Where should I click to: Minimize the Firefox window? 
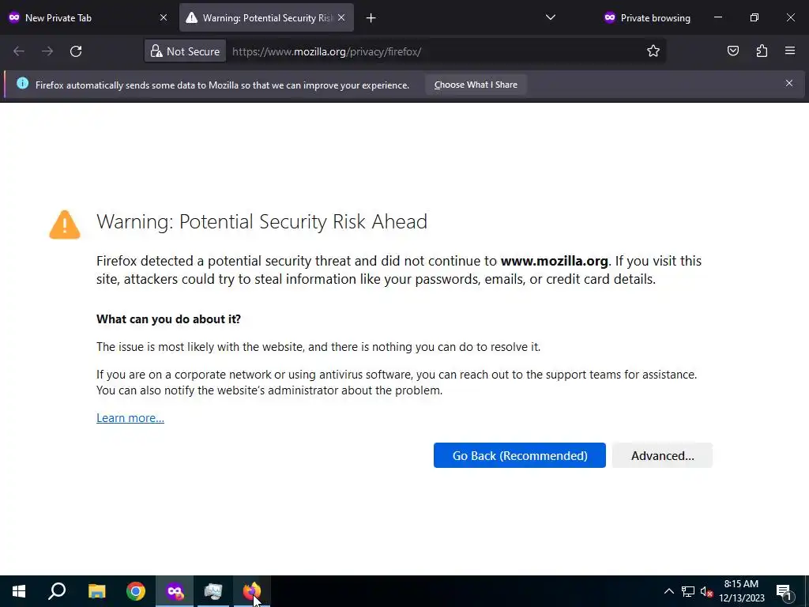pyautogui.click(x=717, y=17)
